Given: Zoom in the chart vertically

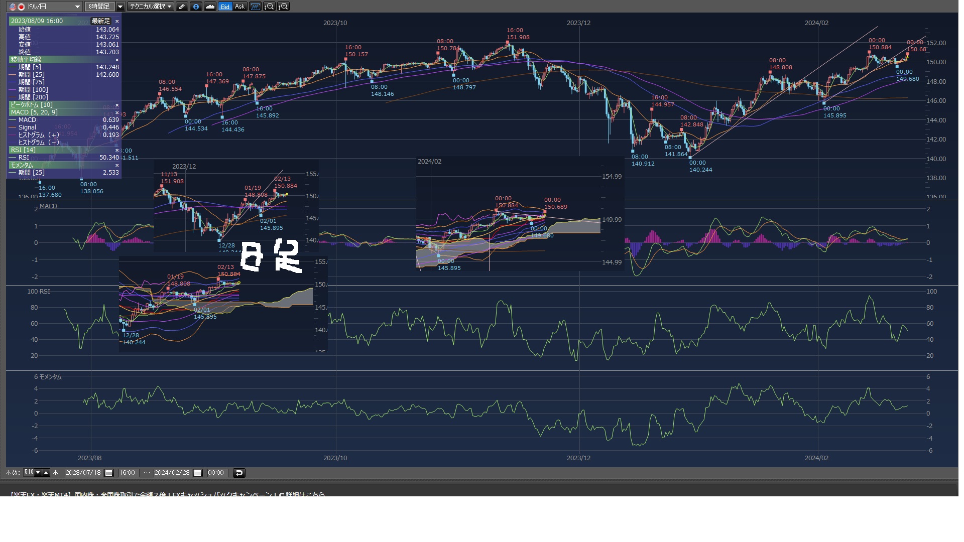Looking at the screenshot, I should (284, 7).
